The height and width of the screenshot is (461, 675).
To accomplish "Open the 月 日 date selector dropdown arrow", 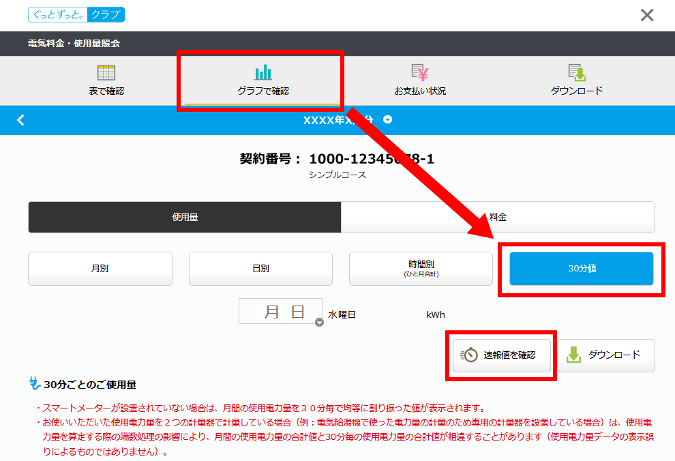I will click(319, 323).
